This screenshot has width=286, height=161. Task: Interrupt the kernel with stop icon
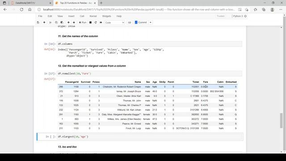[90, 22]
